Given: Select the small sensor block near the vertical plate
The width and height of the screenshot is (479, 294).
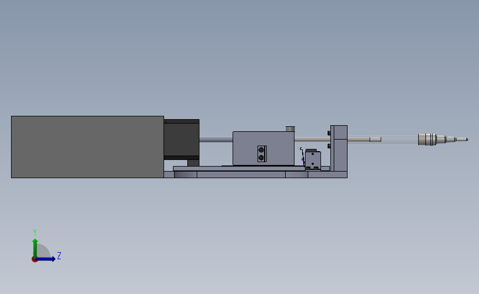Looking at the screenshot, I should (x=313, y=160).
